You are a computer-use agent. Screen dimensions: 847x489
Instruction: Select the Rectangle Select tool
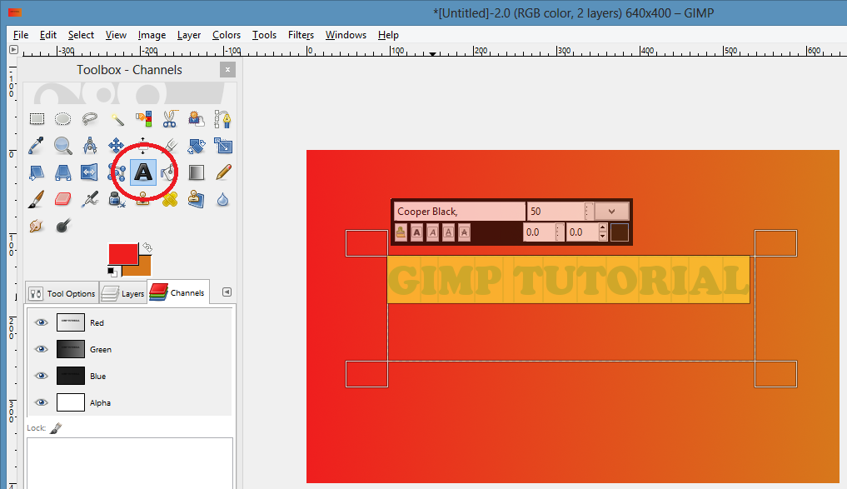click(x=37, y=119)
